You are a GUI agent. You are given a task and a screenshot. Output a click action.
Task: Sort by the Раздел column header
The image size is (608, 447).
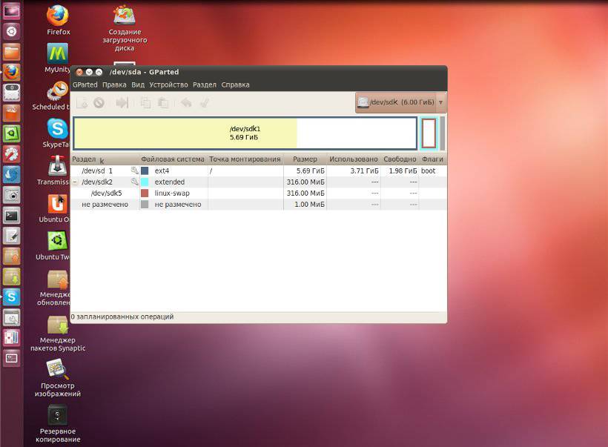[x=105, y=159]
